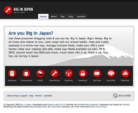The image size is (138, 113).
Task: Select the FrankenFeed monster icon
Action: 26,73
